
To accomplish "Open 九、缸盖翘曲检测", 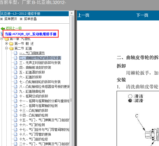I will pyautogui.click(x=32, y=91).
